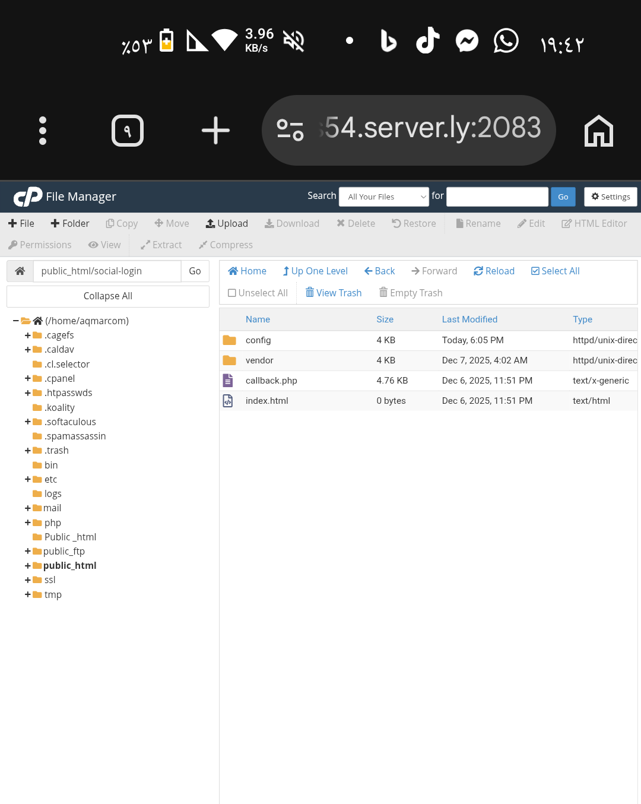Open All Your Files search dropdown
641x804 pixels.
click(383, 197)
